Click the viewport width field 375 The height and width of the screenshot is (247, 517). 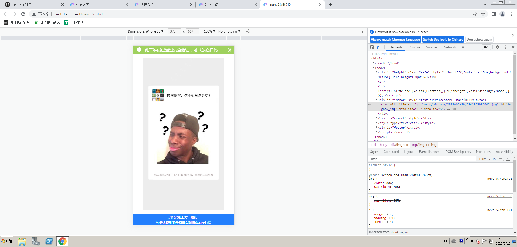click(x=175, y=31)
